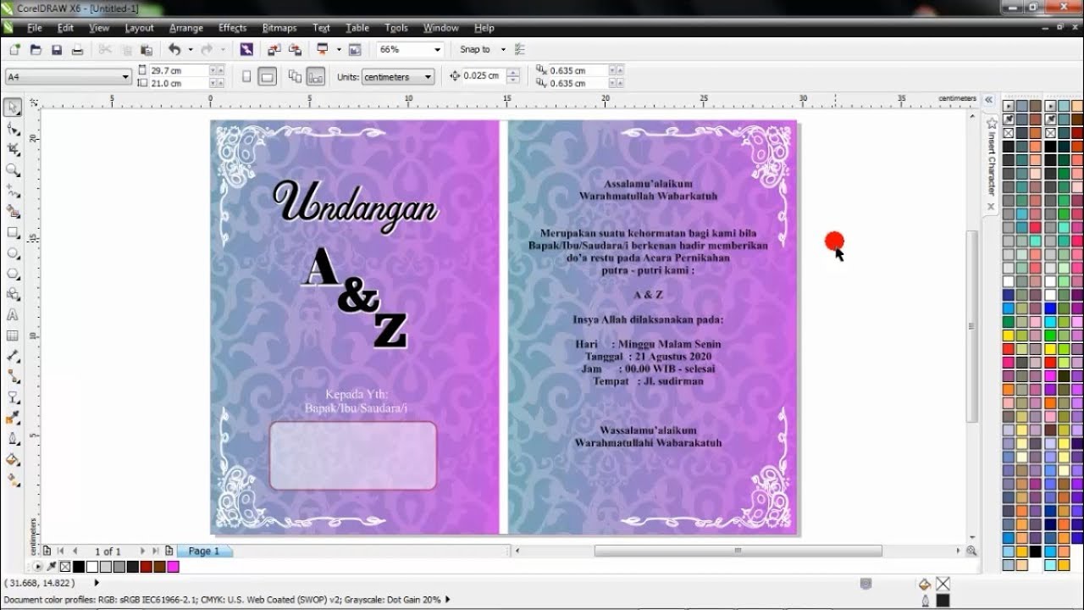Select the Zoom tool magnifier
This screenshot has width=1084, height=610.
pyautogui.click(x=13, y=170)
